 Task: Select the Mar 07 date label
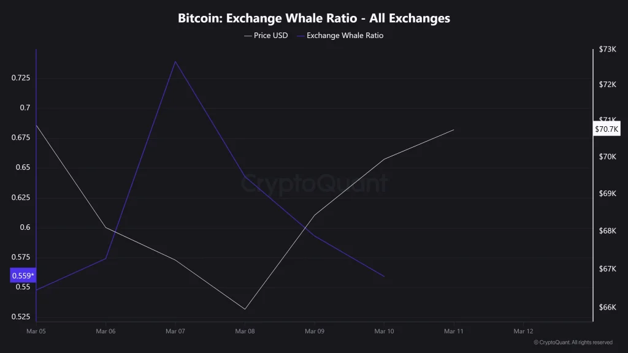pos(175,331)
